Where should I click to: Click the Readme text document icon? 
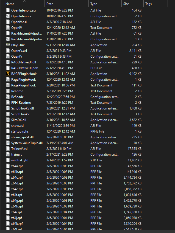pyautogui.click(x=8, y=91)
